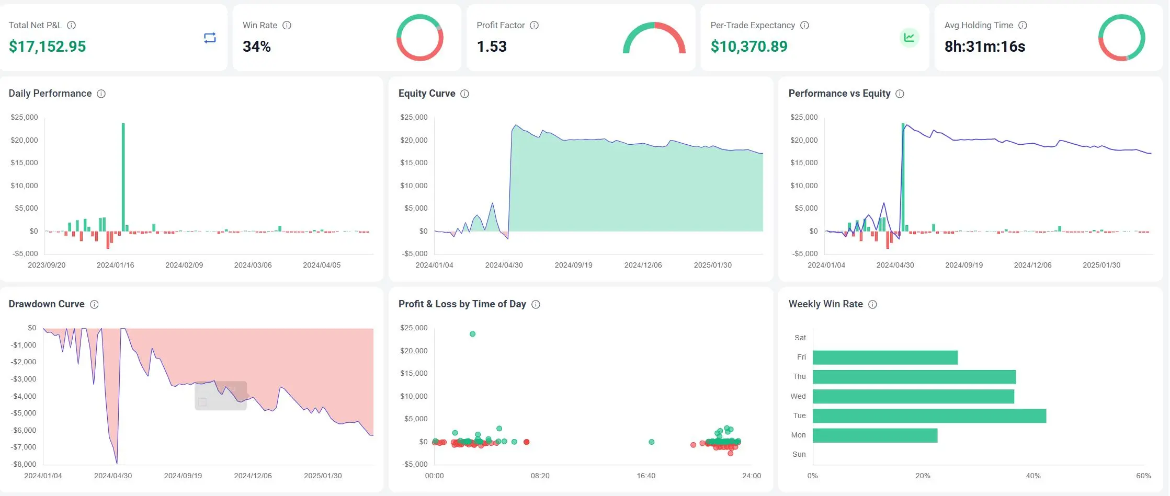Viewport: 1170px width, 496px height.
Task: Open the Profit Factor info tooltip
Action: 534,25
